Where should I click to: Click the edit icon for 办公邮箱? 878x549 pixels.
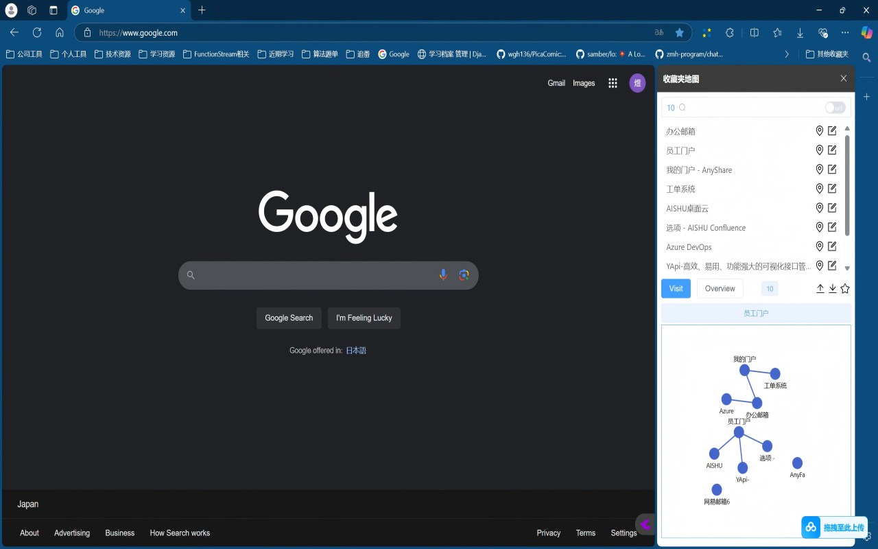832,130
